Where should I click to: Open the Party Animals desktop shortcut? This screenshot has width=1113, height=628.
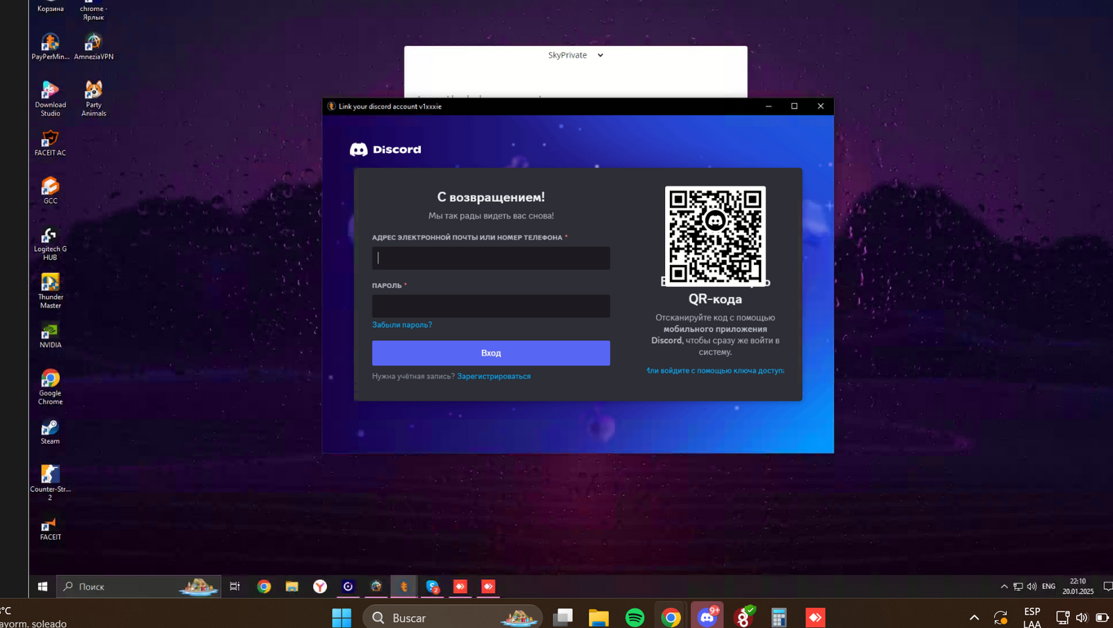pos(93,99)
